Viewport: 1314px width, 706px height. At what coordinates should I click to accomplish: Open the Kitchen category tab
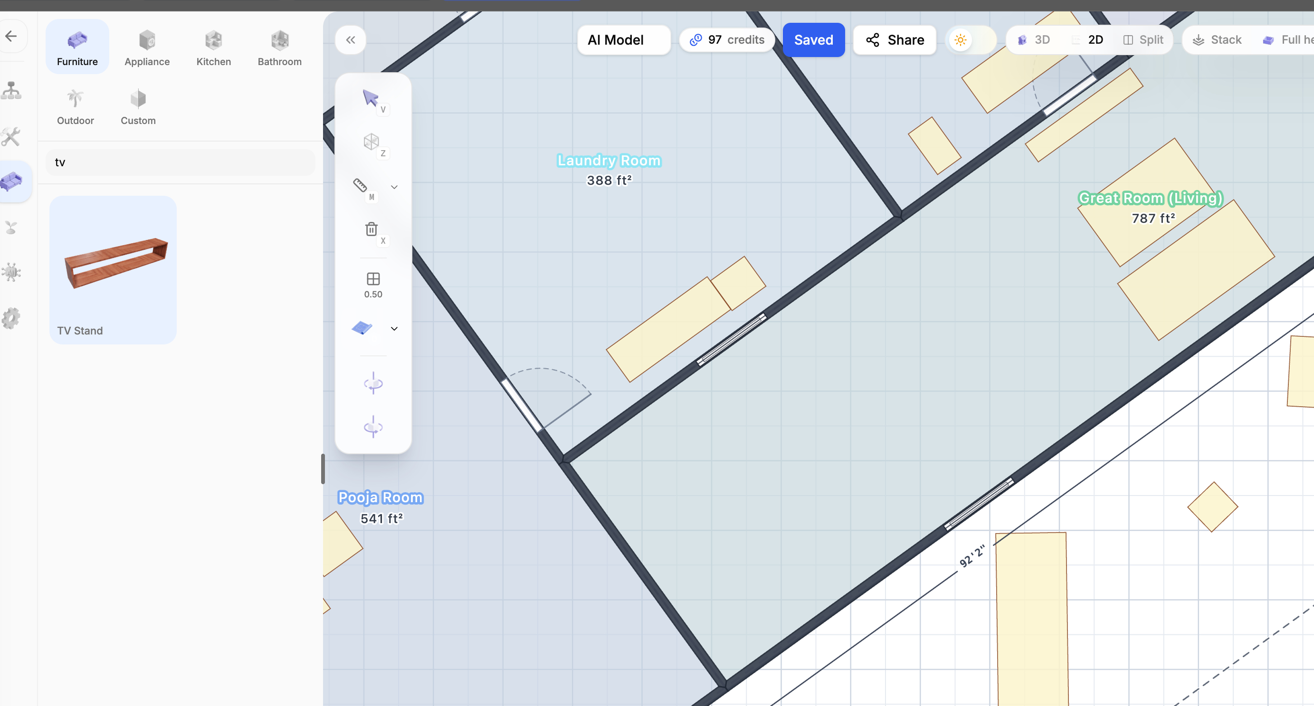214,47
